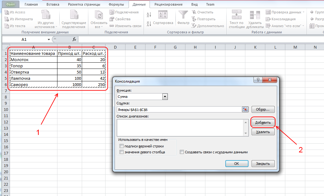Click Edit Links (Изменить связи)
The image size is (324, 196).
[x=125, y=26]
